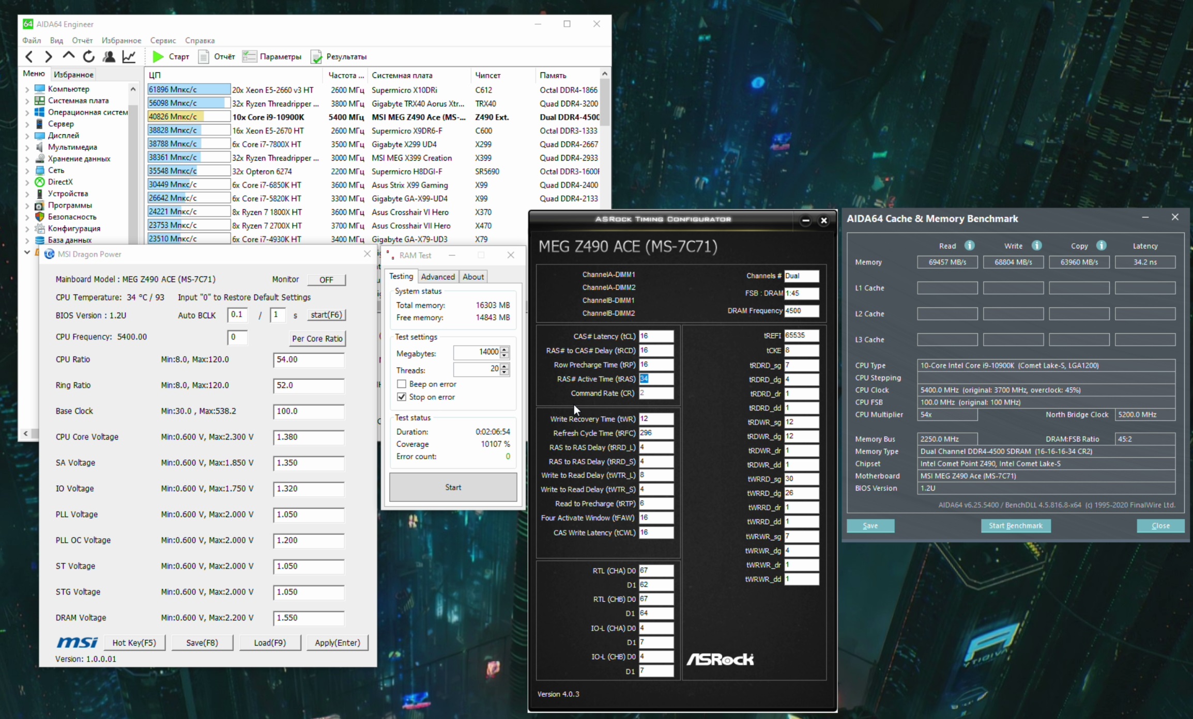Click the Up level arrow icon
1193x719 pixels.
coord(69,56)
